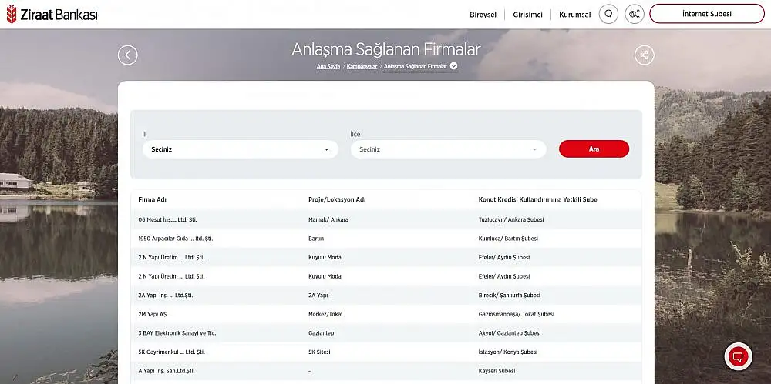Follow the Ana Sayfa breadcrumb link
The image size is (771, 384).
(328, 66)
